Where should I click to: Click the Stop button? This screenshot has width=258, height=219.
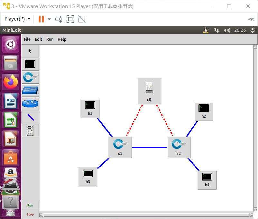30,214
